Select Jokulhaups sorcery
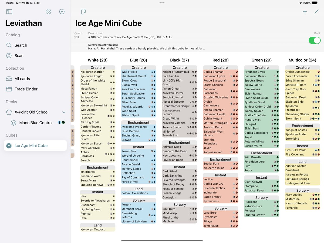Screen dimensions: 324x243 click(x=221, y=225)
